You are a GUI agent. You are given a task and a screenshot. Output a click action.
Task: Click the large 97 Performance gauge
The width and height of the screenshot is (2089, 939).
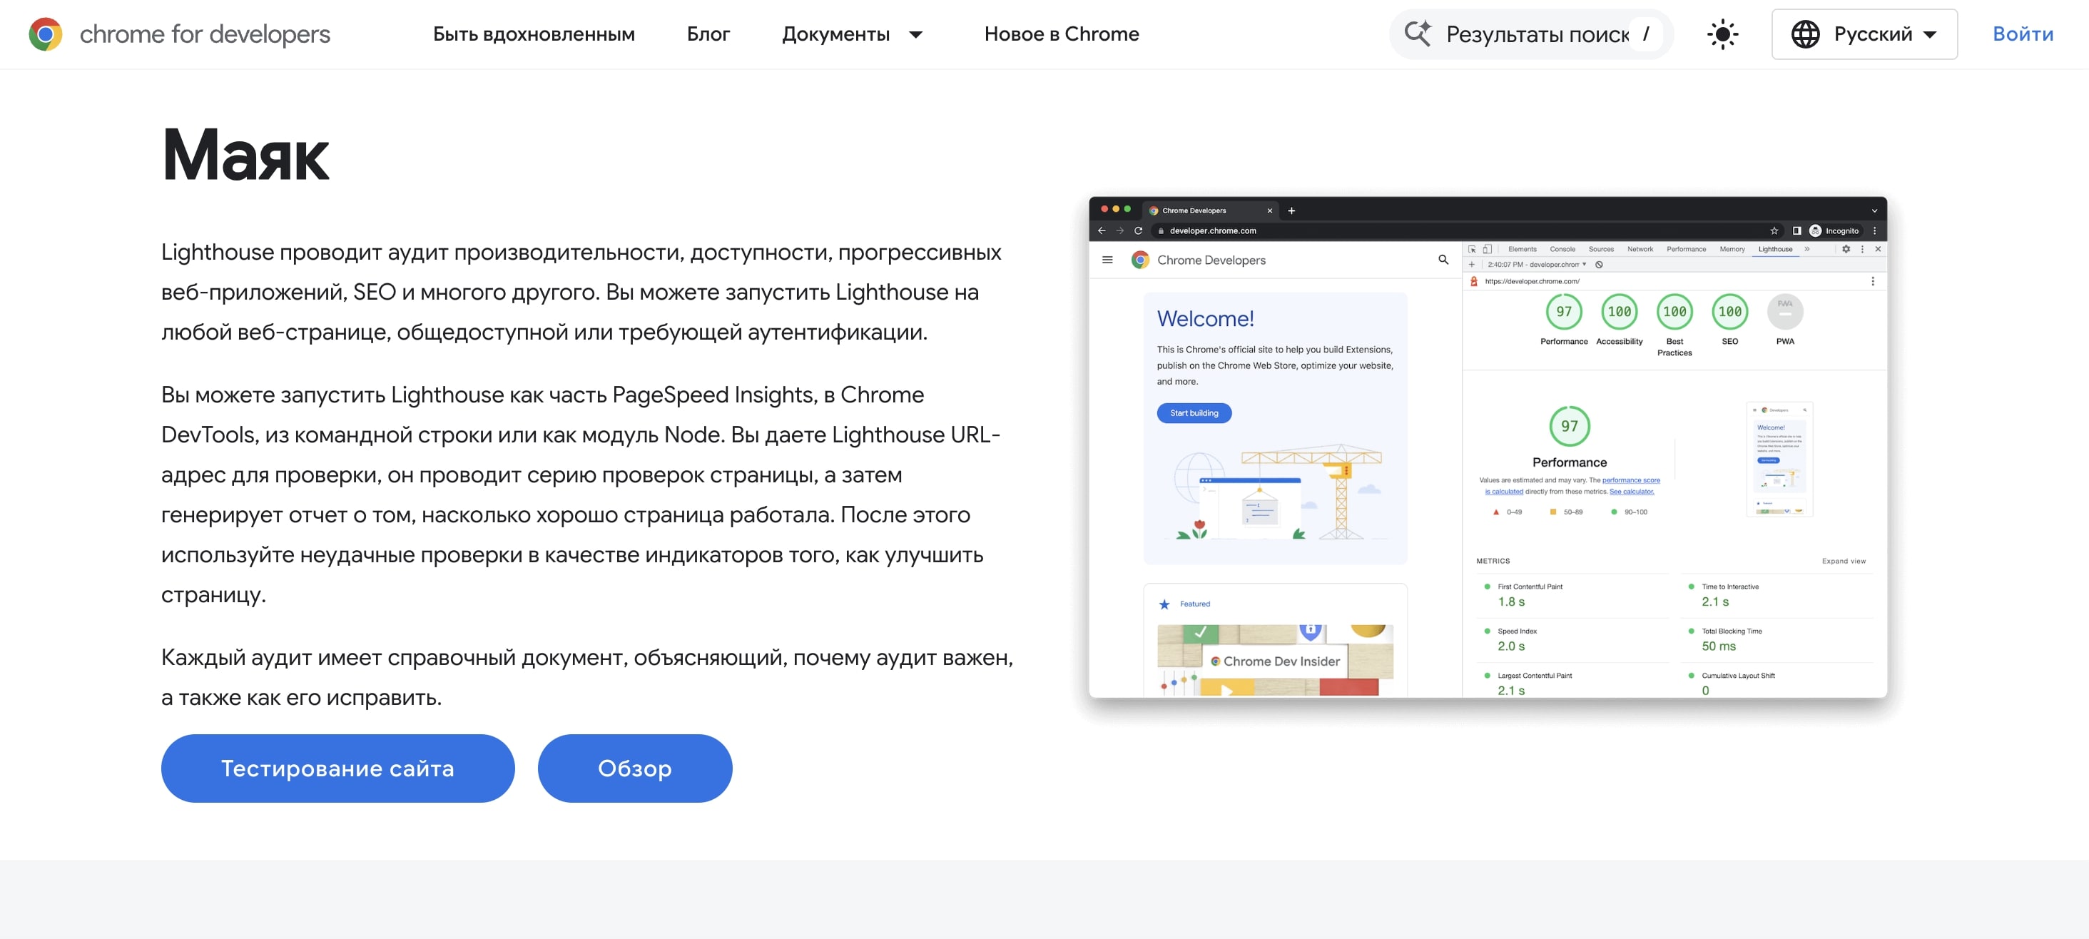click(x=1569, y=426)
